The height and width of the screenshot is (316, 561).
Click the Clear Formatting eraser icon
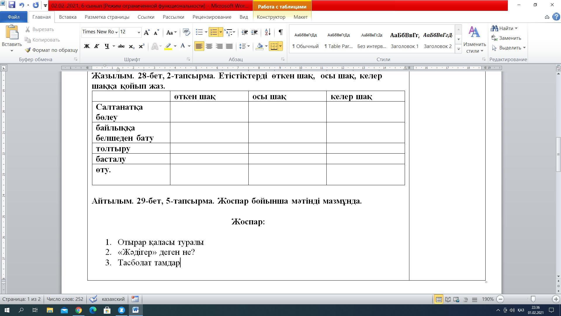pos(186,32)
